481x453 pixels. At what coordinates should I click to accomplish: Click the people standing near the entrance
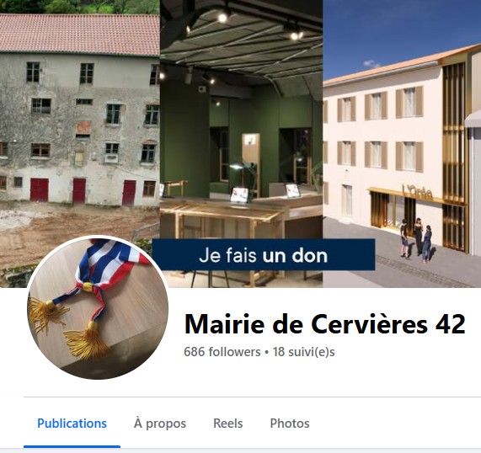(416, 240)
